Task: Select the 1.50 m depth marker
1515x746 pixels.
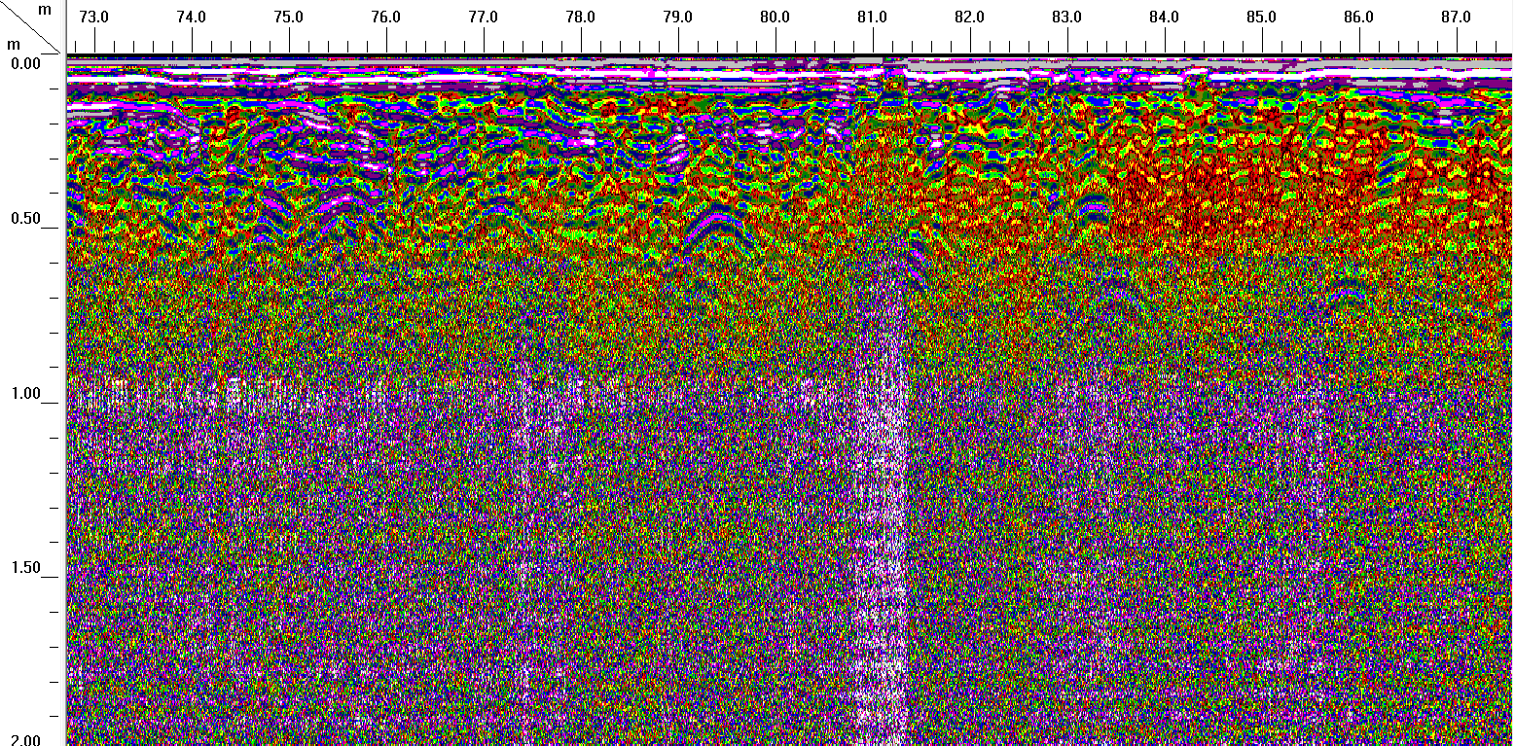Action: click(x=25, y=568)
